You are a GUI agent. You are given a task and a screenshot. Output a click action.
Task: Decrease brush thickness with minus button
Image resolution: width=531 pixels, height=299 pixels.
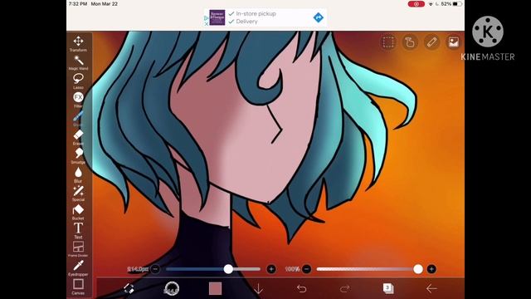coord(155,269)
